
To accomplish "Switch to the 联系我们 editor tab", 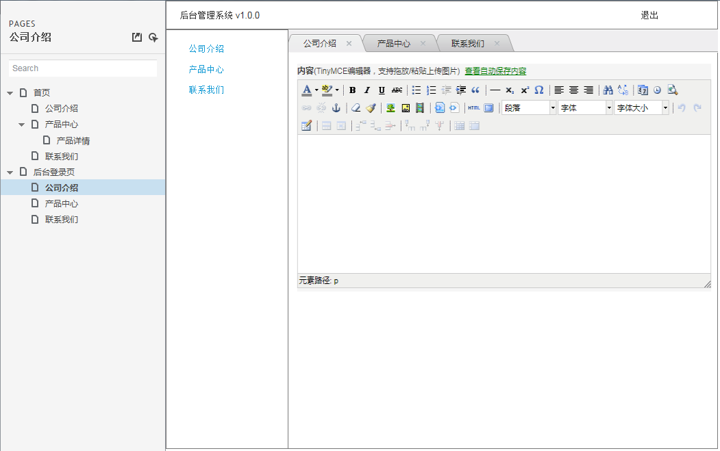I will click(467, 44).
